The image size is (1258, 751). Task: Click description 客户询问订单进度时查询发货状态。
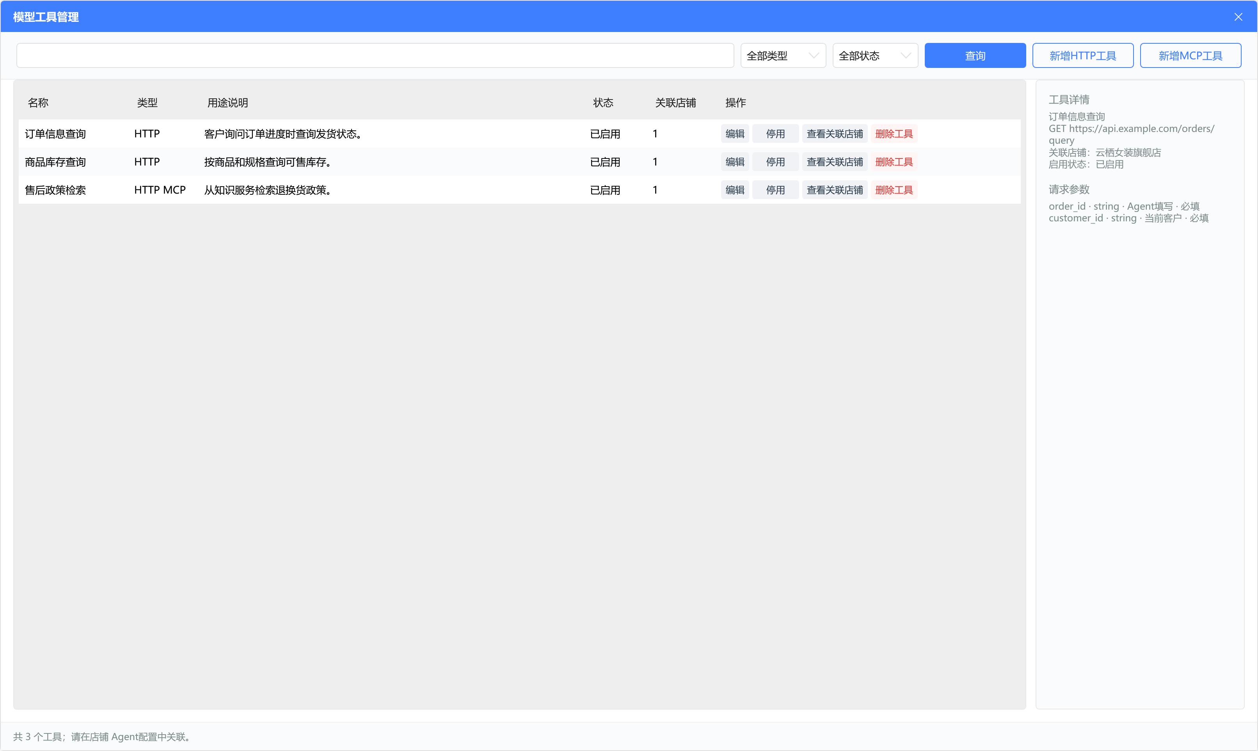coord(283,134)
